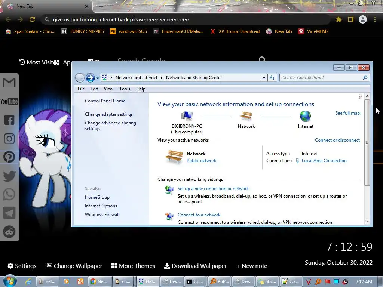This screenshot has width=383, height=287.
Task: Open Pinterest sidebar shortcut
Action: (x=9, y=157)
